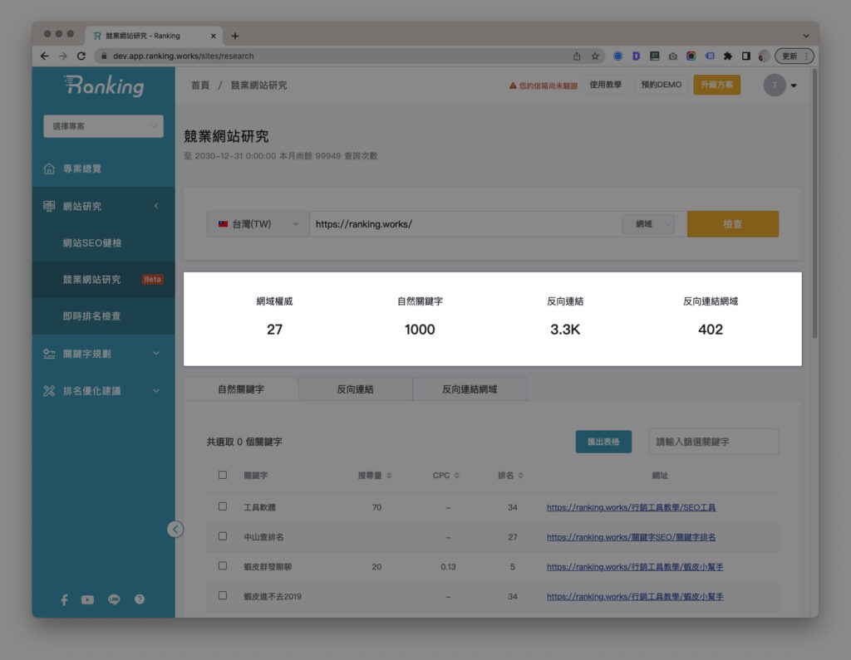Click the camera extension icon

click(x=673, y=56)
